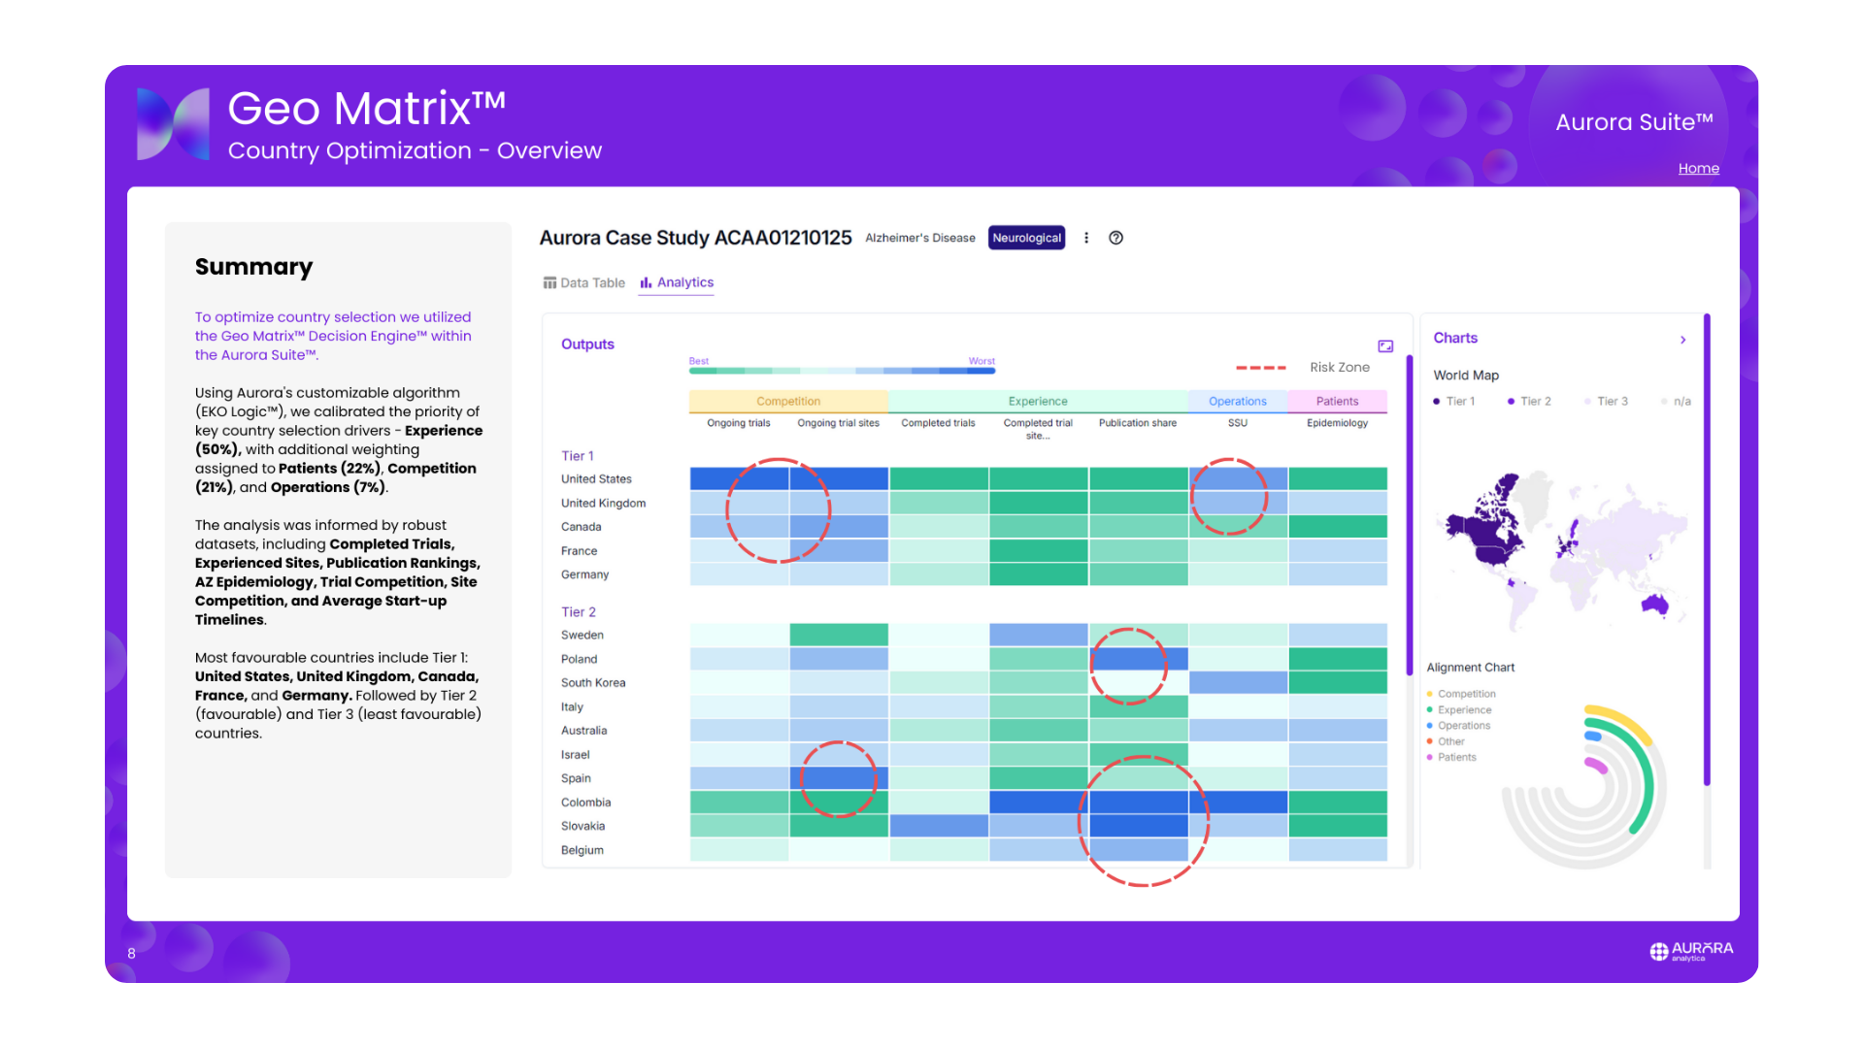
Task: Select the Australia row label
Action: pyautogui.click(x=583, y=731)
